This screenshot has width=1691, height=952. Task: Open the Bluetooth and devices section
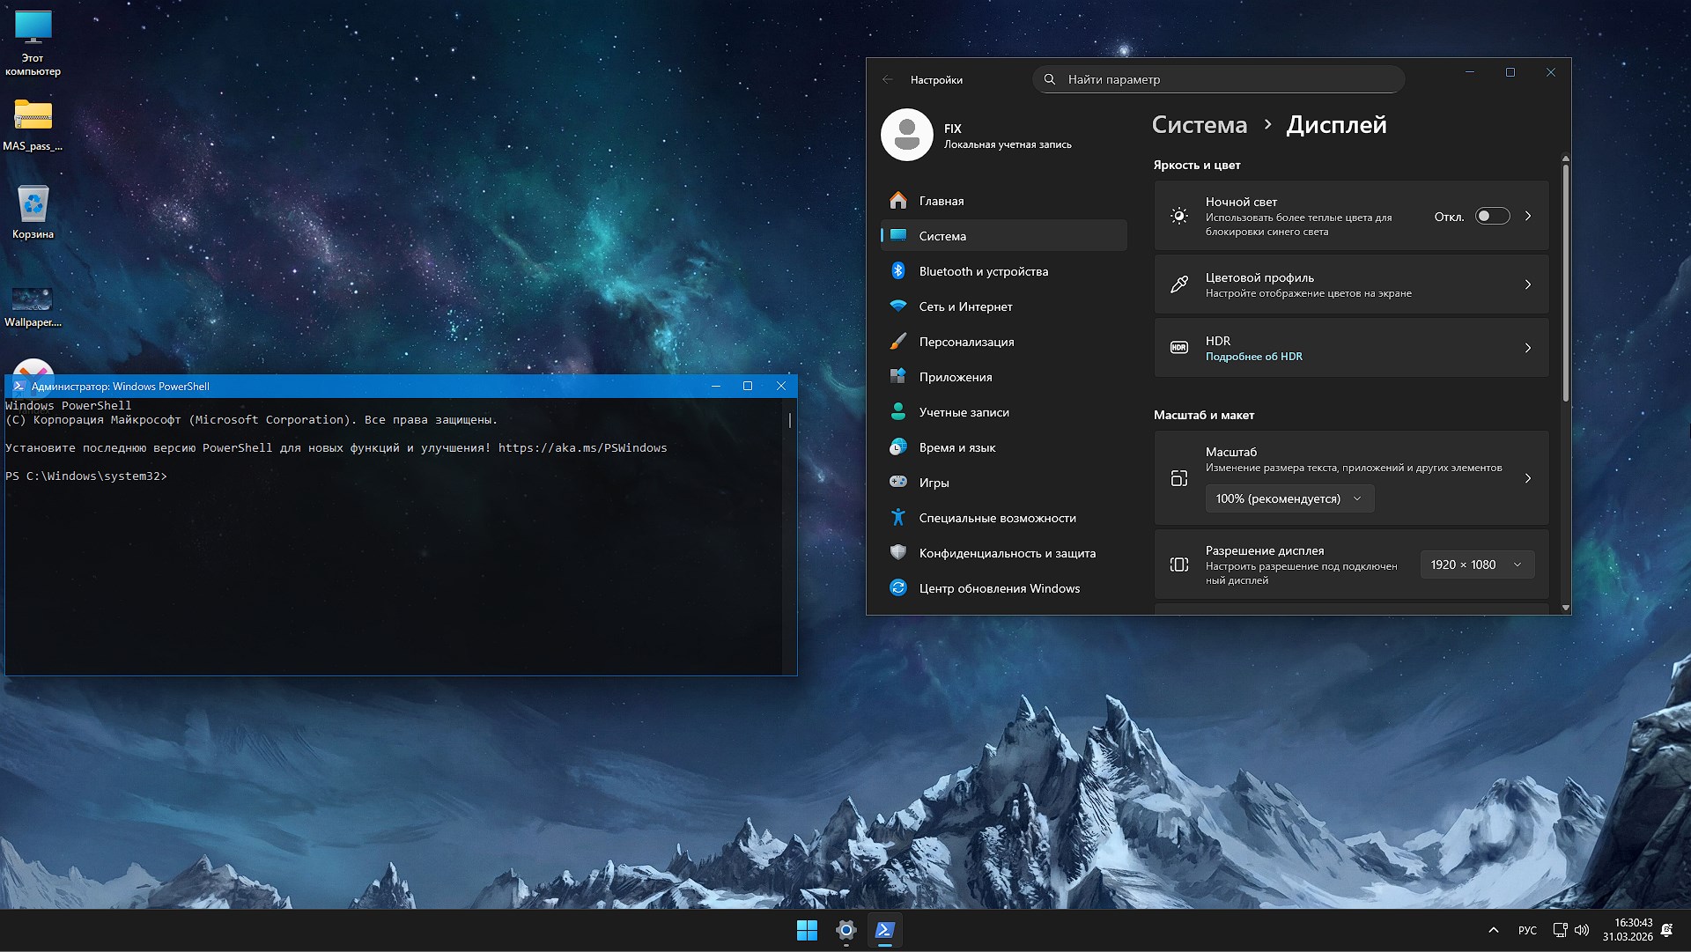pos(983,271)
